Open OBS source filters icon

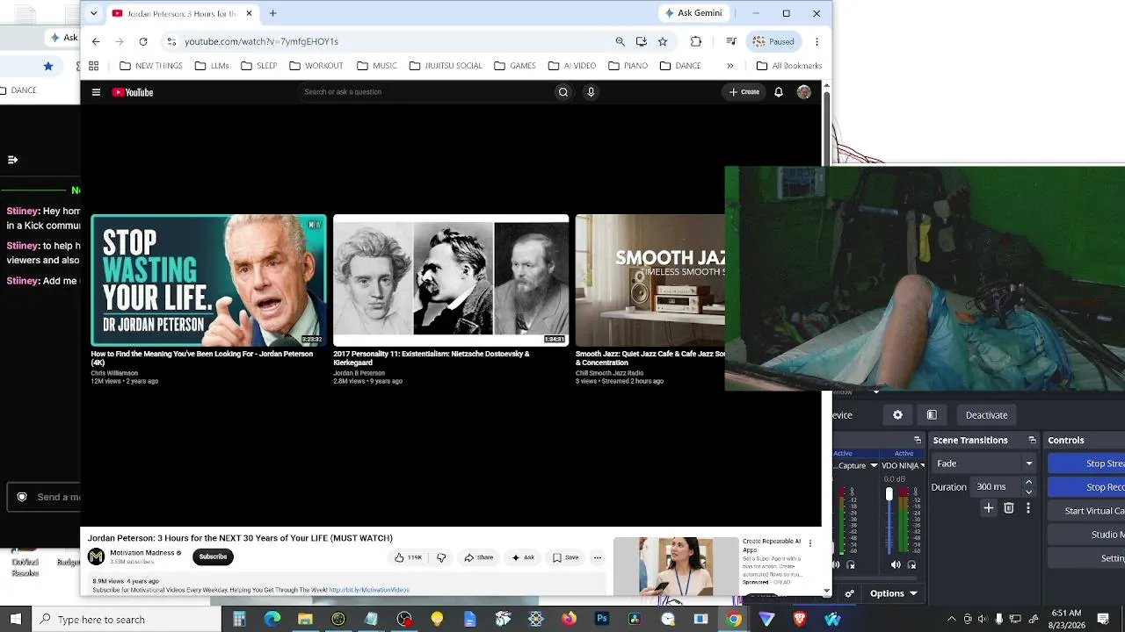coord(932,415)
